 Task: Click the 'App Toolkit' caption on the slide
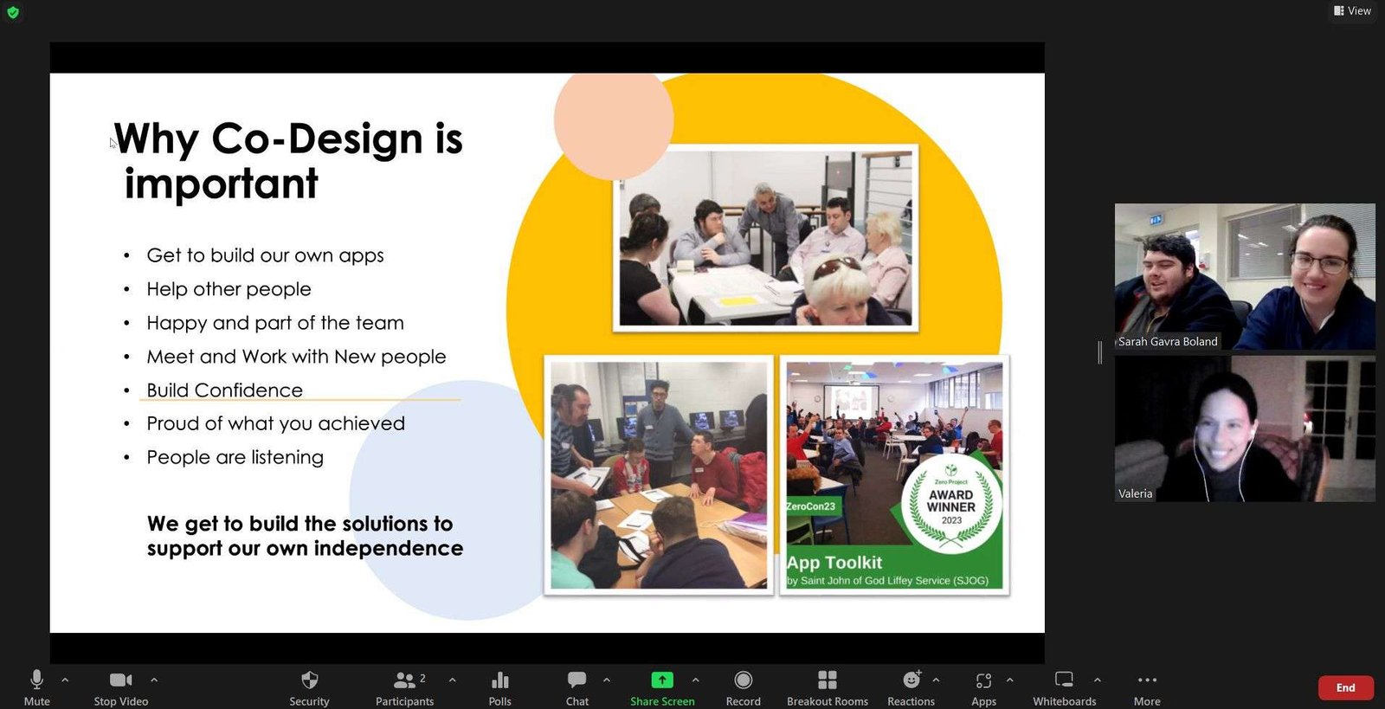click(834, 563)
